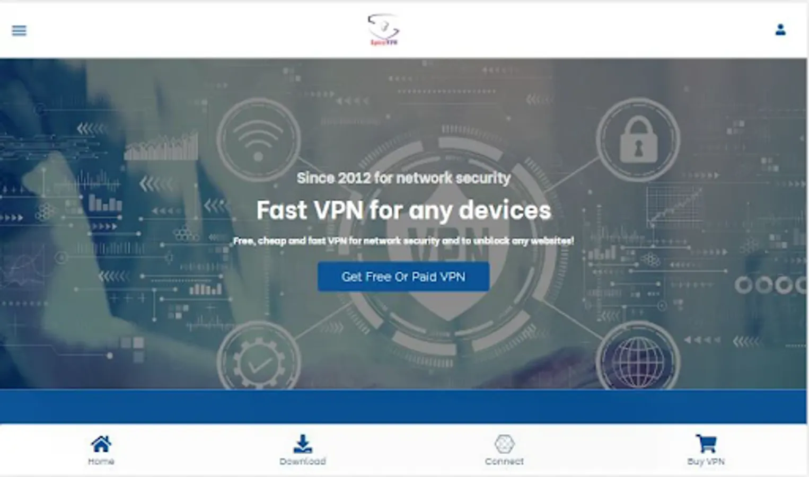Viewport: 809px width, 477px height.
Task: Click the globe circle graphic
Action: [x=638, y=358]
